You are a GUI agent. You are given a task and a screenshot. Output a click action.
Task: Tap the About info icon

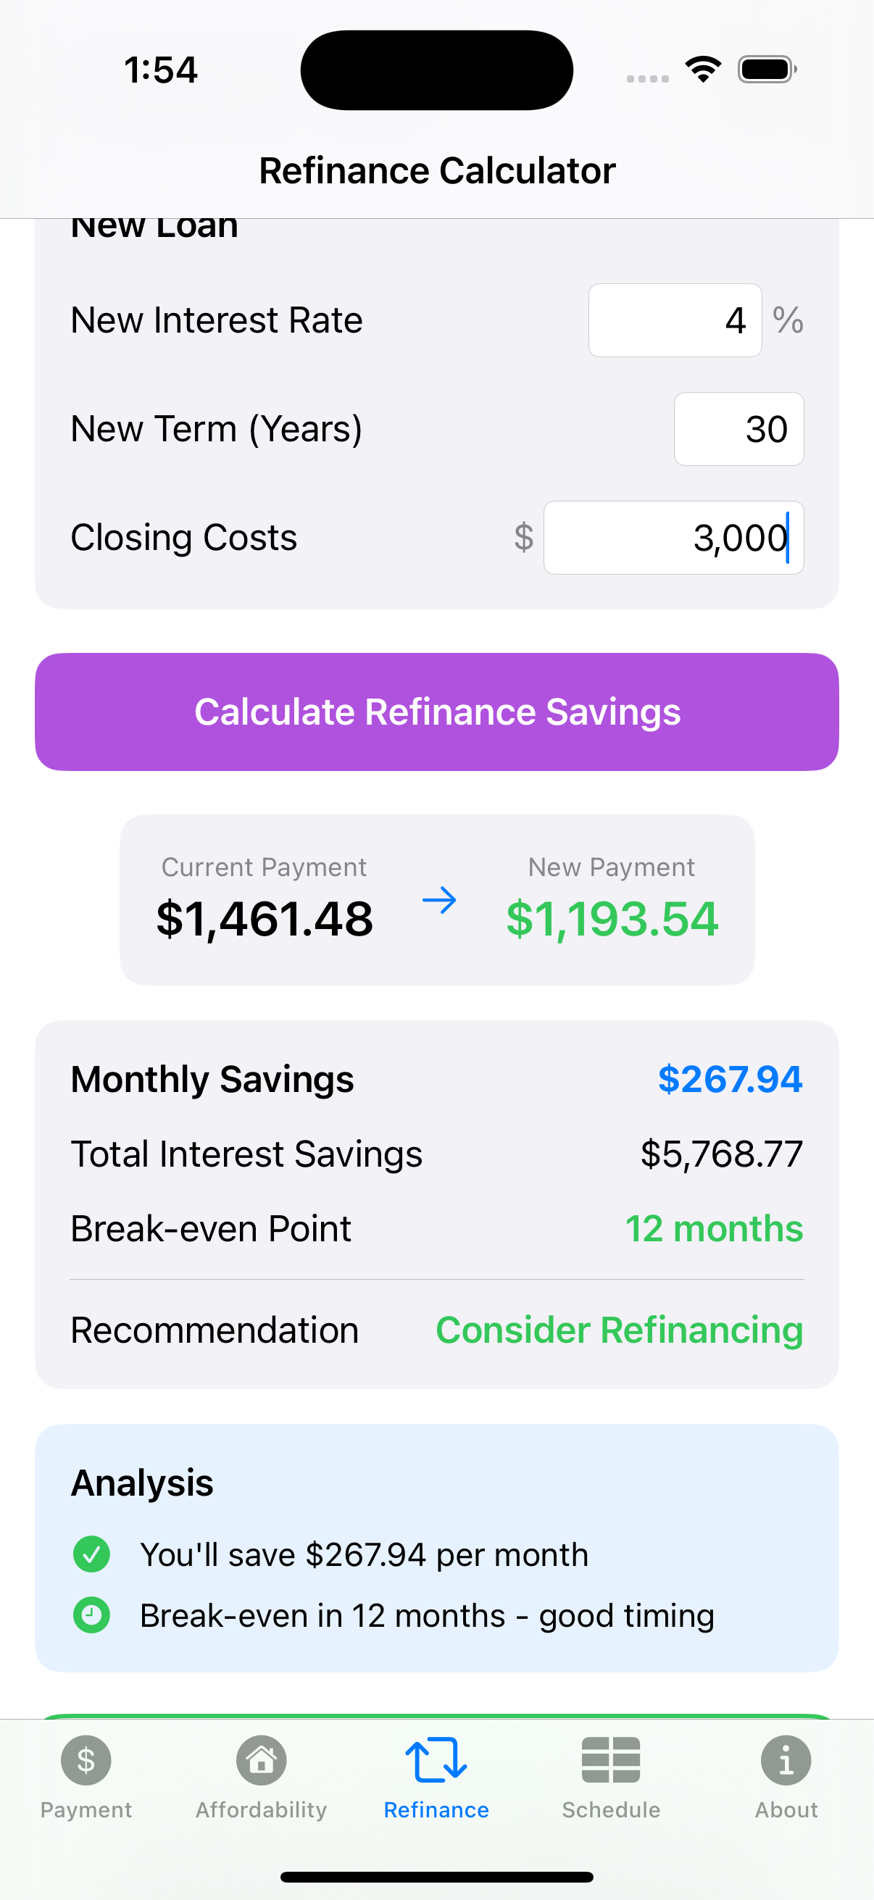[x=786, y=1760]
